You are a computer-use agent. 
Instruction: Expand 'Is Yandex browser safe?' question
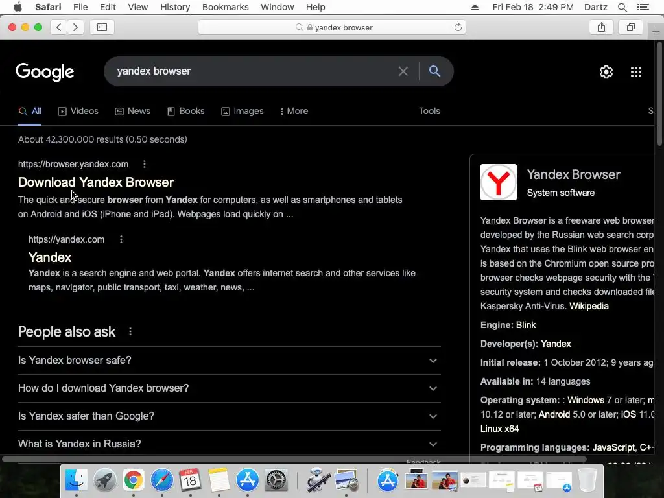point(229,361)
